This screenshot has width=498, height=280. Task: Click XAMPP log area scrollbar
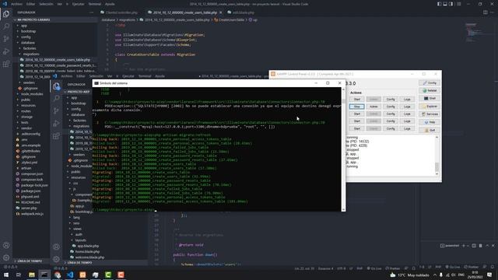tap(437, 156)
